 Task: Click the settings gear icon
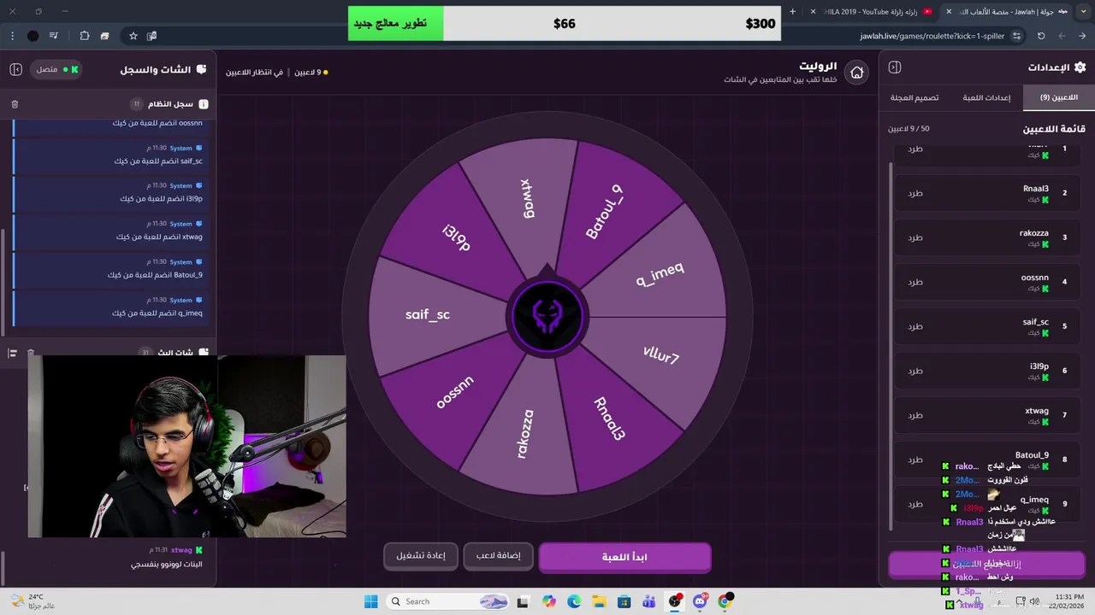tap(1080, 67)
